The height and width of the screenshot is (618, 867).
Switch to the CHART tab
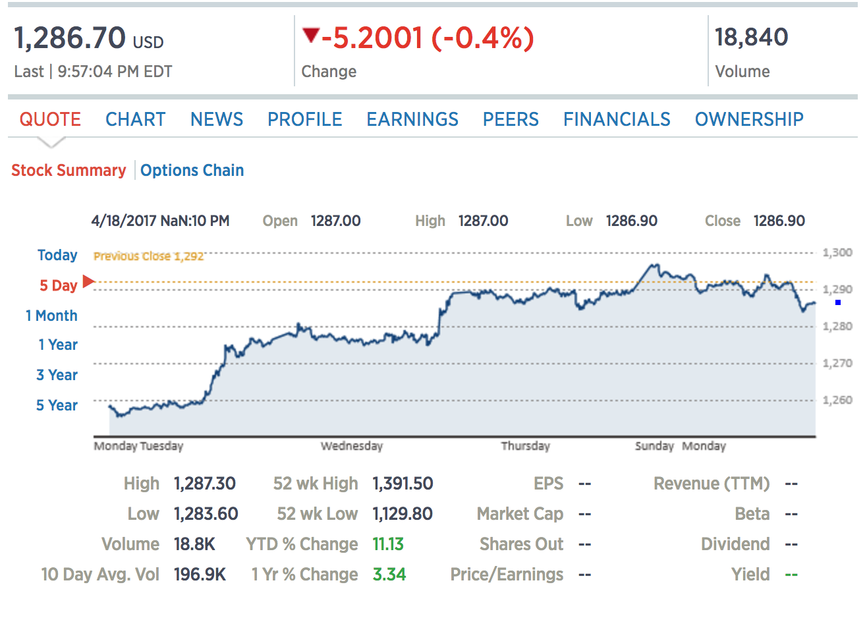(x=135, y=119)
